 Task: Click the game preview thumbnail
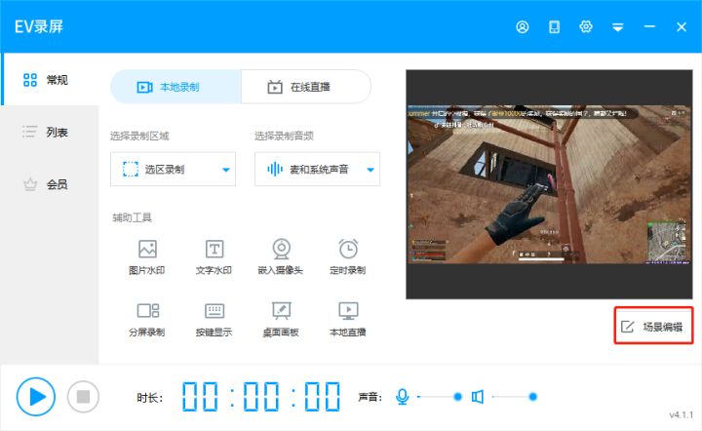pos(549,184)
